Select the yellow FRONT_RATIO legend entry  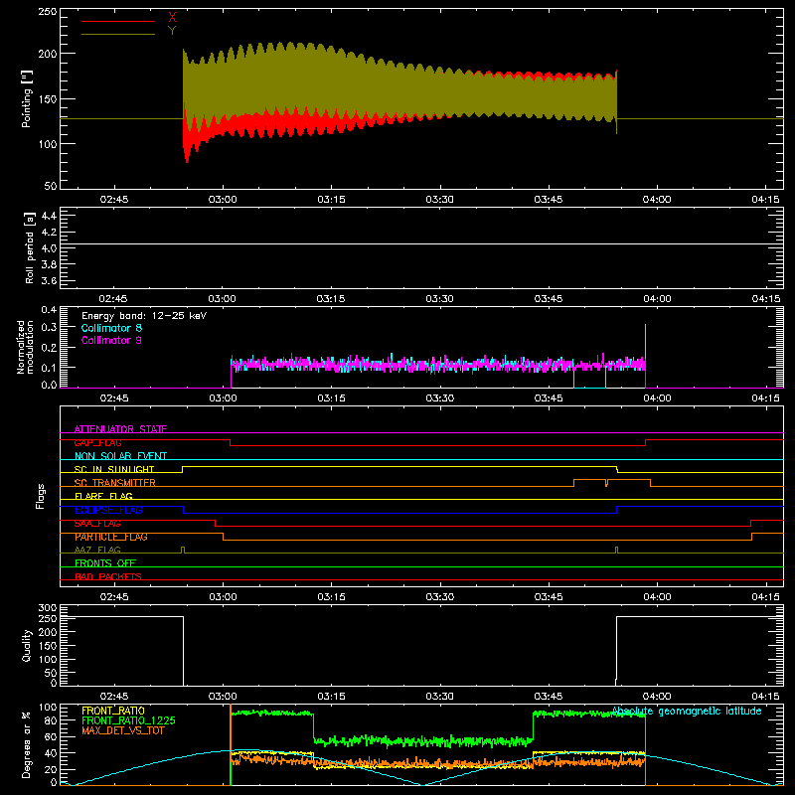[x=113, y=711]
